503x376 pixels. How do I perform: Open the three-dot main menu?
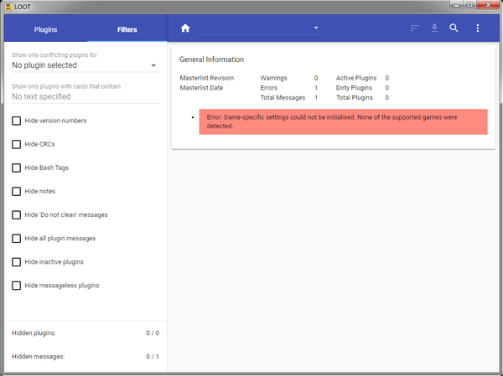(x=478, y=28)
